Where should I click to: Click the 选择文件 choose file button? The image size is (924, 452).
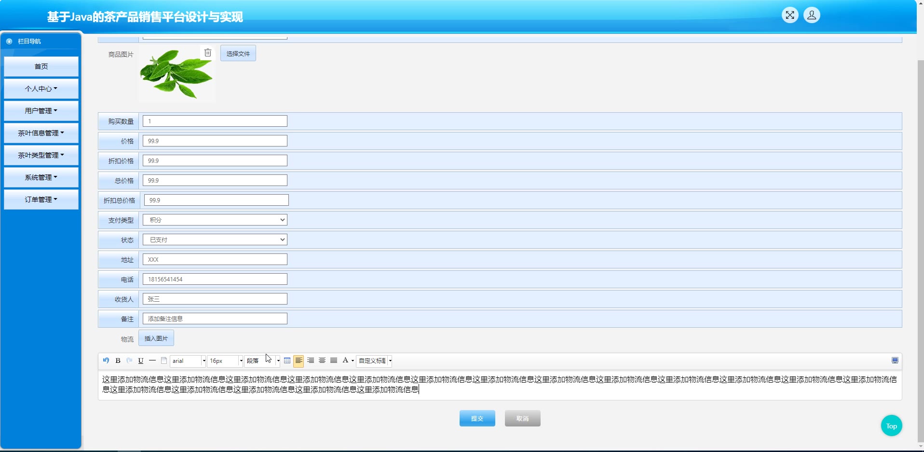(238, 53)
